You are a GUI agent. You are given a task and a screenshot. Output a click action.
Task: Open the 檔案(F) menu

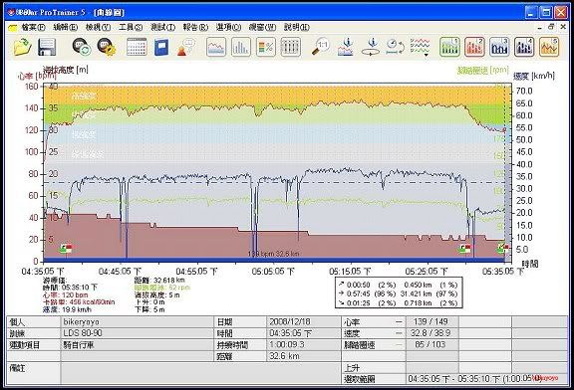point(33,27)
